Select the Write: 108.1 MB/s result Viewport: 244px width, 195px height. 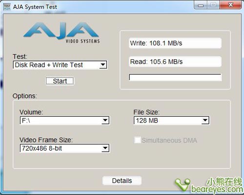pos(175,43)
